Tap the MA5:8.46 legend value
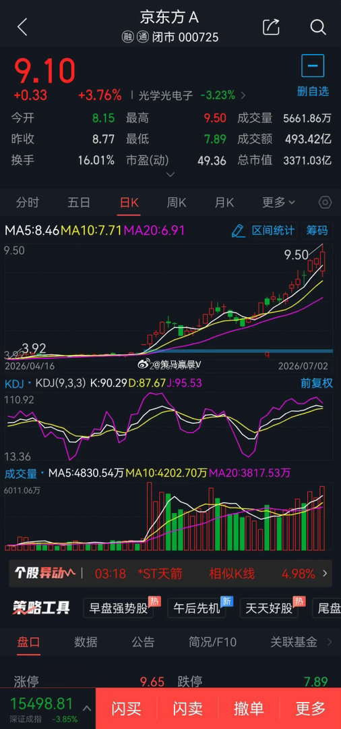The height and width of the screenshot is (729, 341). pyautogui.click(x=32, y=230)
